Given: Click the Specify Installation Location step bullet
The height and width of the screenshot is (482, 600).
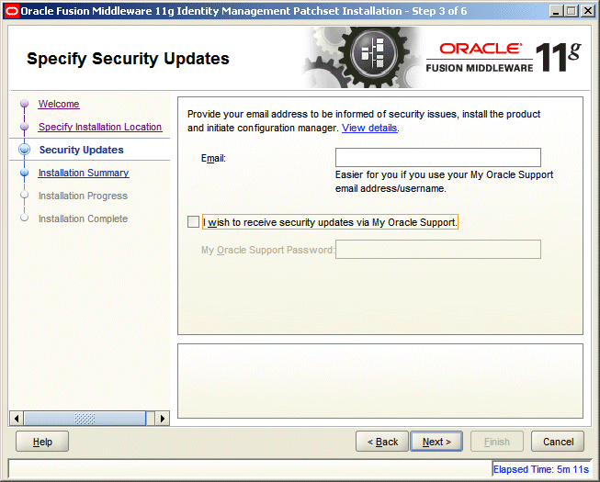Looking at the screenshot, I should click(25, 128).
